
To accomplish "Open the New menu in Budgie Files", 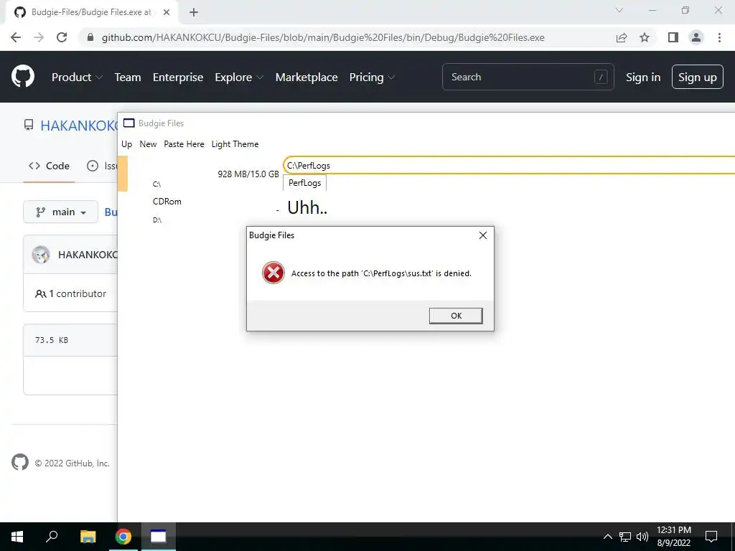I will [148, 144].
